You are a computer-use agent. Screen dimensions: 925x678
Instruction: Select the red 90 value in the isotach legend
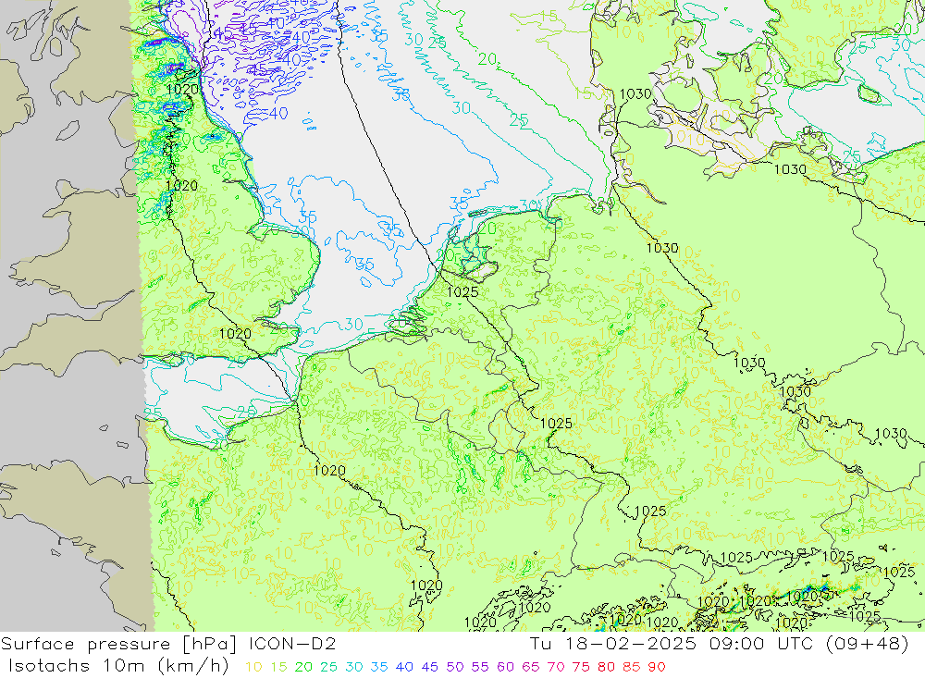point(657,667)
